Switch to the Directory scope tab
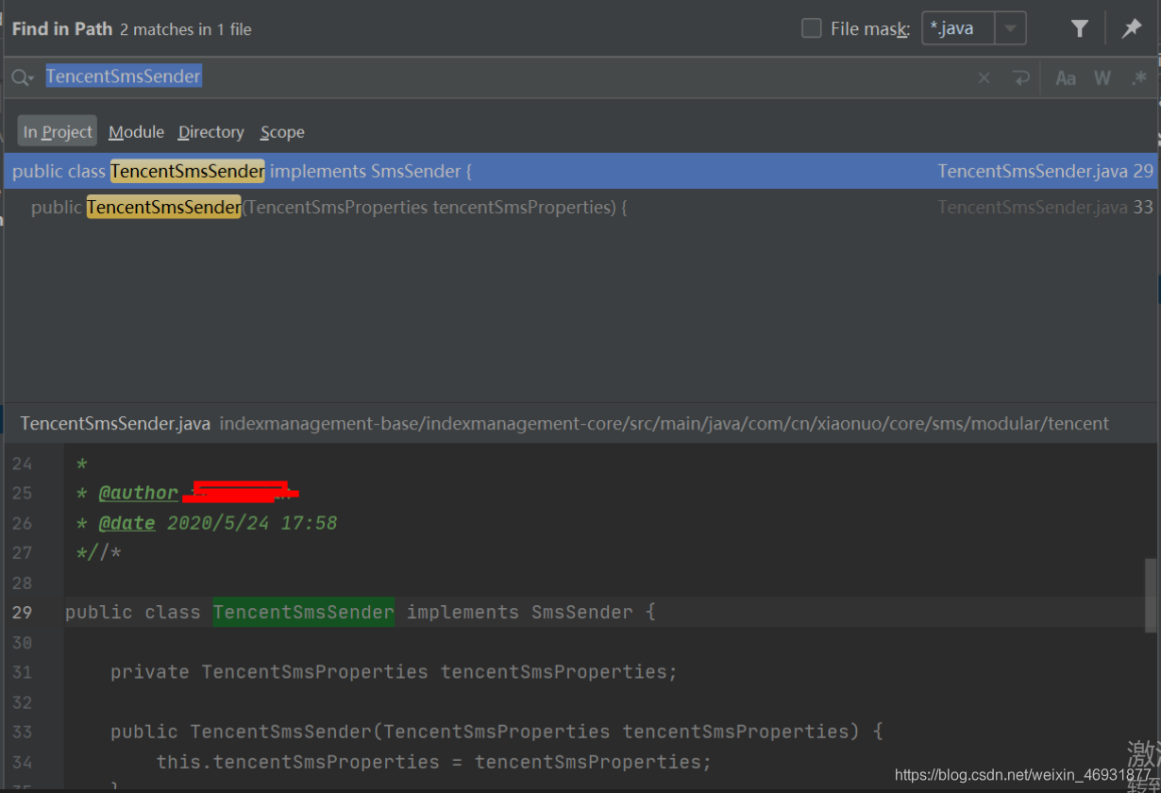Image resolution: width=1161 pixels, height=793 pixels. 211,132
